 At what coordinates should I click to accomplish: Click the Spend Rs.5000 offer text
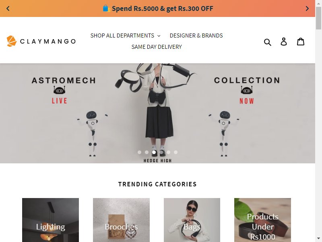pos(163,8)
